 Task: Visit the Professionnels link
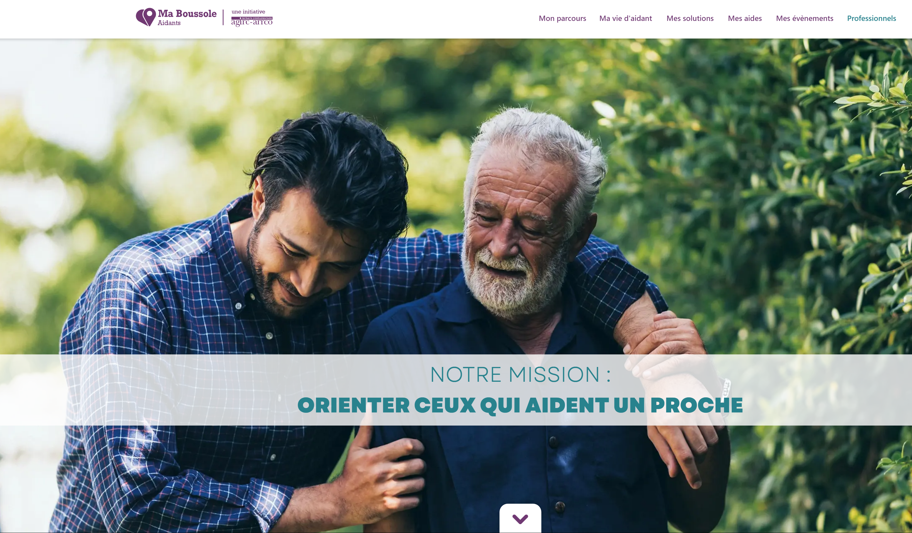[x=871, y=18]
